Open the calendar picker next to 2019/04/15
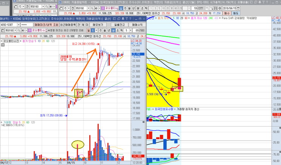This screenshot has width=281, height=165. (x=238, y=8)
